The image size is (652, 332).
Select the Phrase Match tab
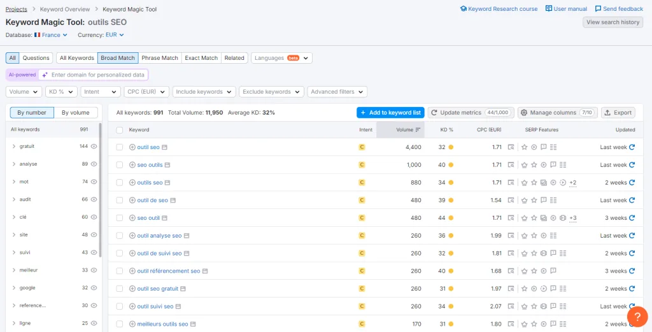(160, 58)
